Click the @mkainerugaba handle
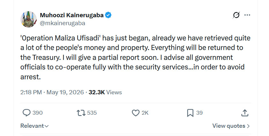This screenshot has height=136, width=269. 63,23
